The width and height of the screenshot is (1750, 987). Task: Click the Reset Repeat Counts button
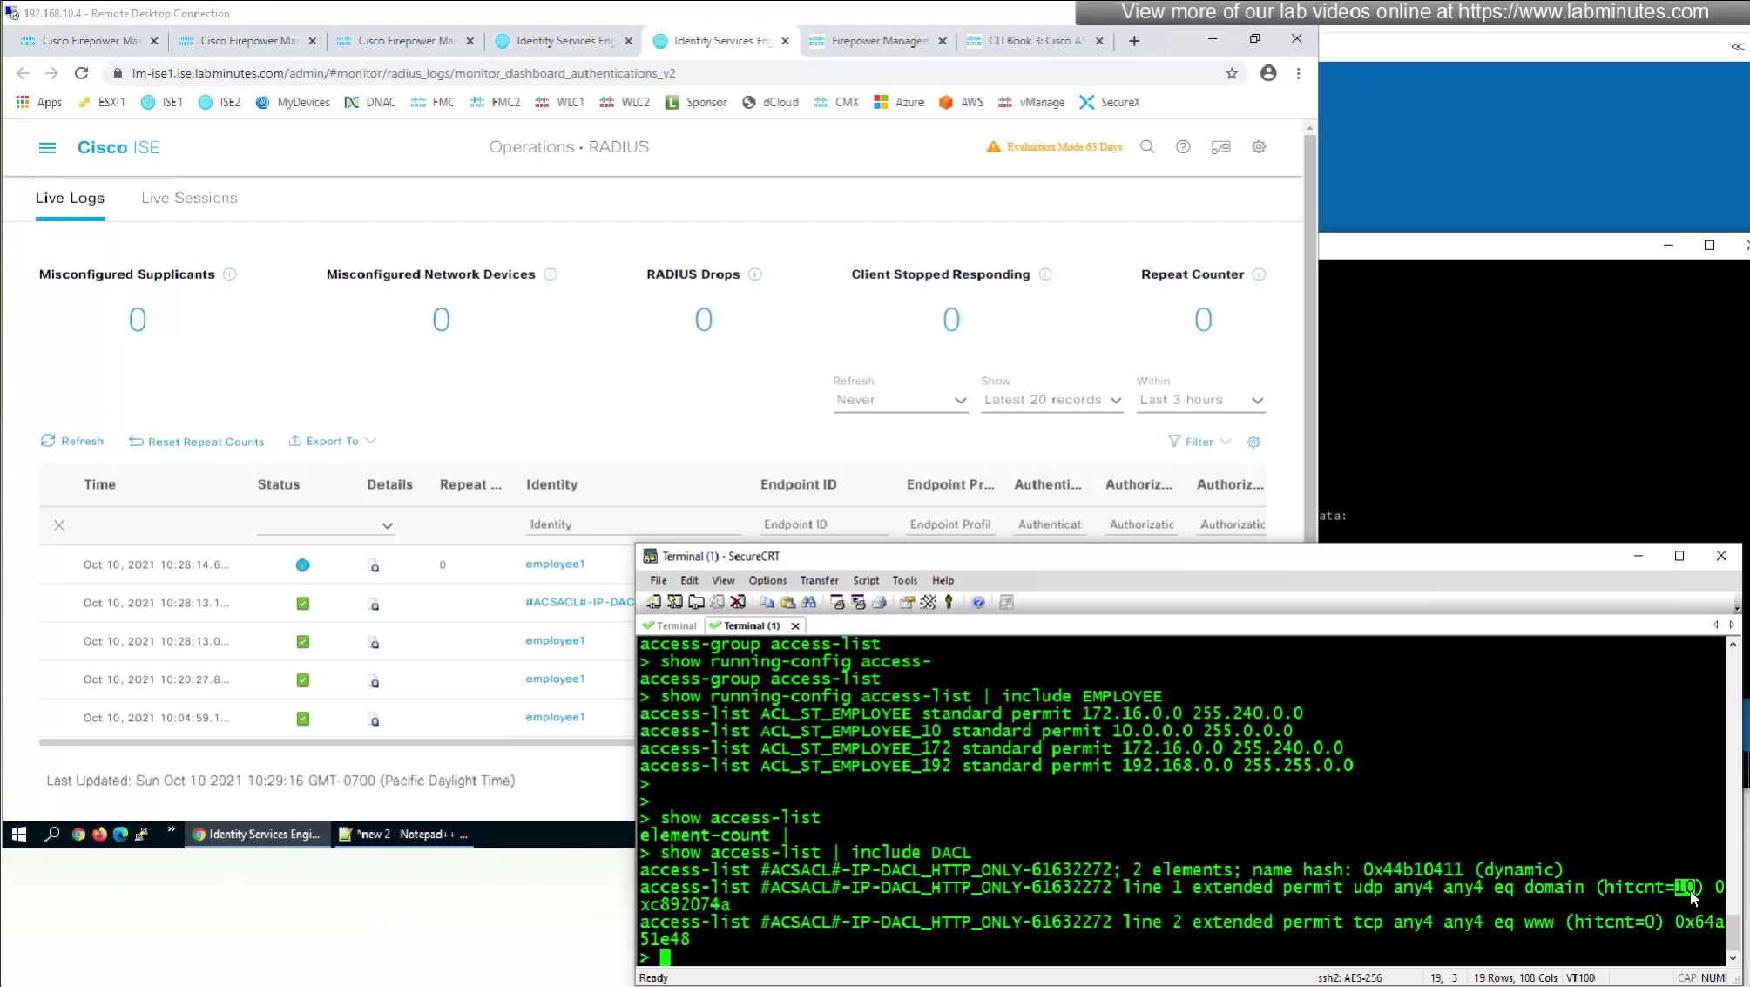pos(197,442)
